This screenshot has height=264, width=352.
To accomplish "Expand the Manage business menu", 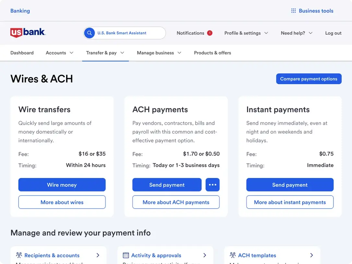I will 159,53.
